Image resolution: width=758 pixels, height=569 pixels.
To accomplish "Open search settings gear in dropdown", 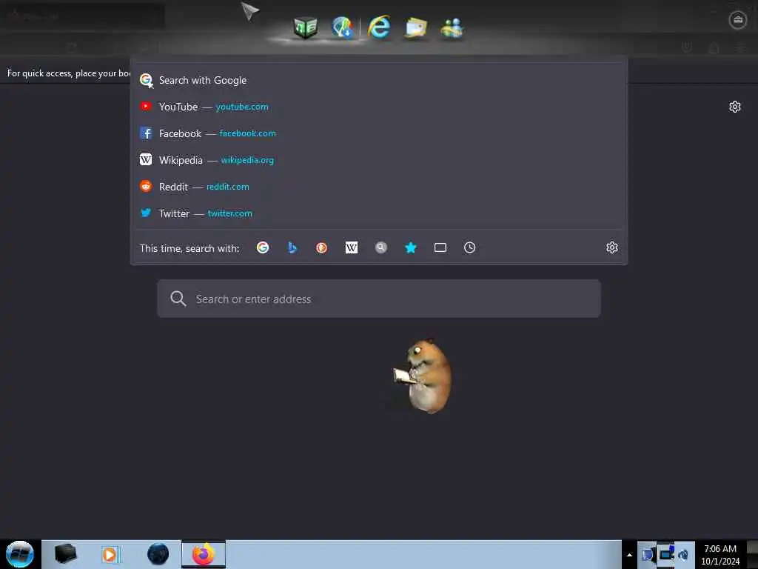I will (x=612, y=247).
